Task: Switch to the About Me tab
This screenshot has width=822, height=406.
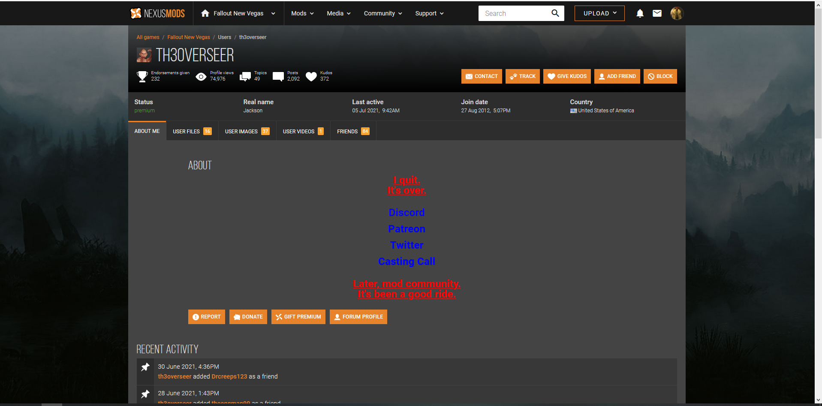Action: [147, 131]
